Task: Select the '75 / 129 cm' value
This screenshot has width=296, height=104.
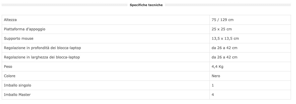Action: click(x=222, y=20)
